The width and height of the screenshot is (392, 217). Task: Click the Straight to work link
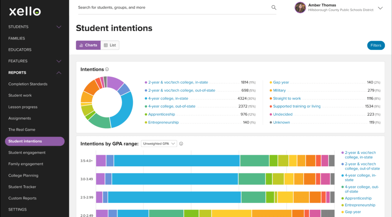click(287, 98)
